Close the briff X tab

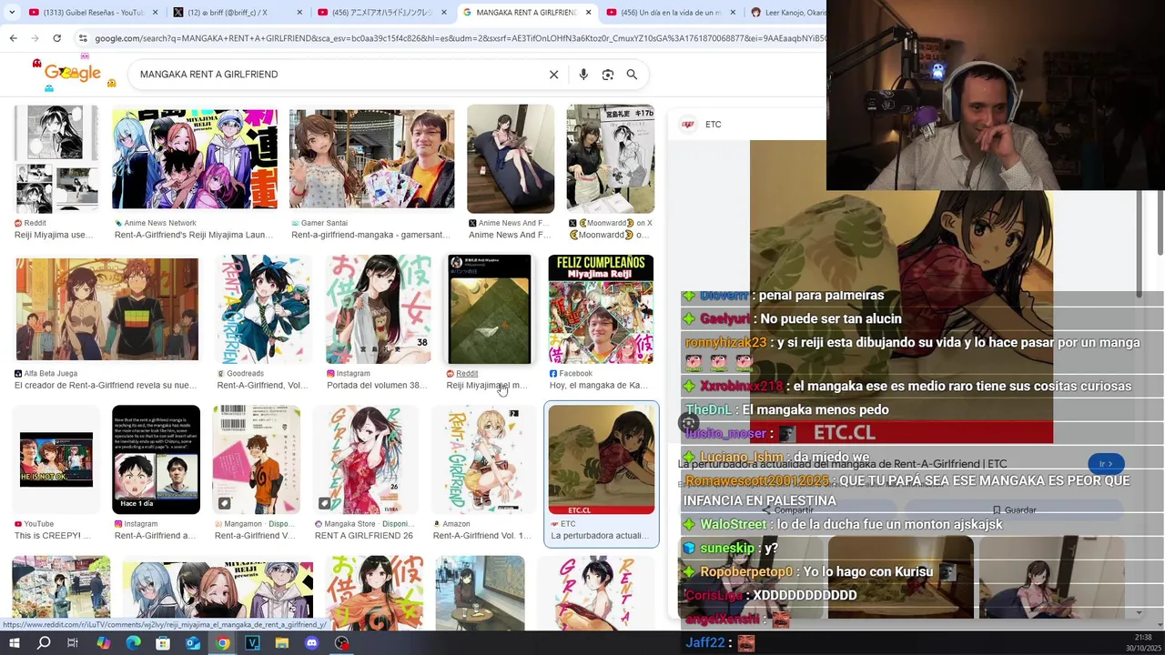[x=299, y=13]
